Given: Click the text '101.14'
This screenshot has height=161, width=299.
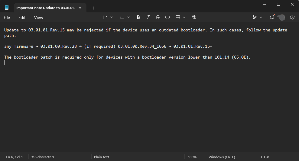Looking at the screenshot, I should coord(222,57).
